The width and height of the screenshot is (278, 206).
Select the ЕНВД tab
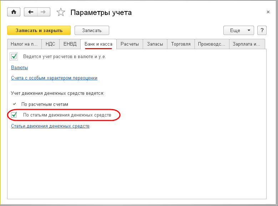point(70,44)
